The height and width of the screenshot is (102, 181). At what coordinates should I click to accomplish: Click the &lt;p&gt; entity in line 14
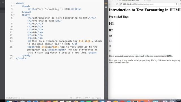pyautogui.click(x=85, y=41)
